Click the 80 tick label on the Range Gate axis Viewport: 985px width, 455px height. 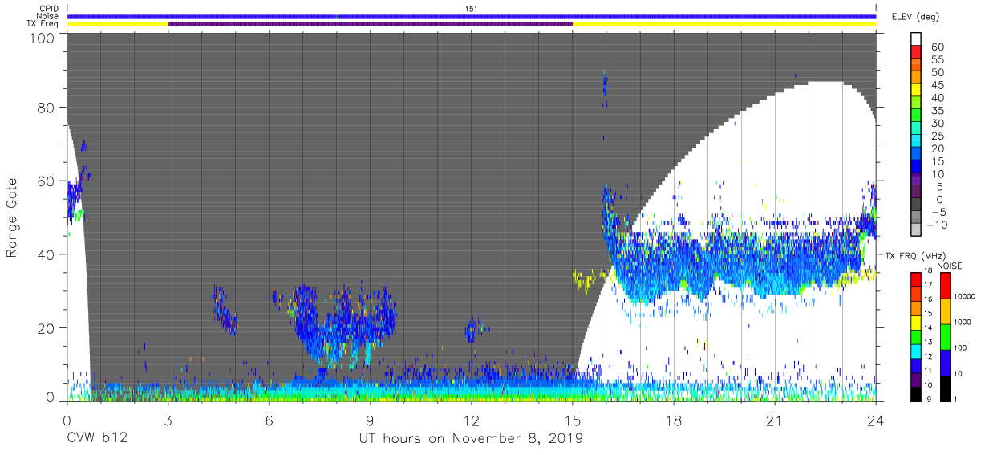click(x=46, y=108)
